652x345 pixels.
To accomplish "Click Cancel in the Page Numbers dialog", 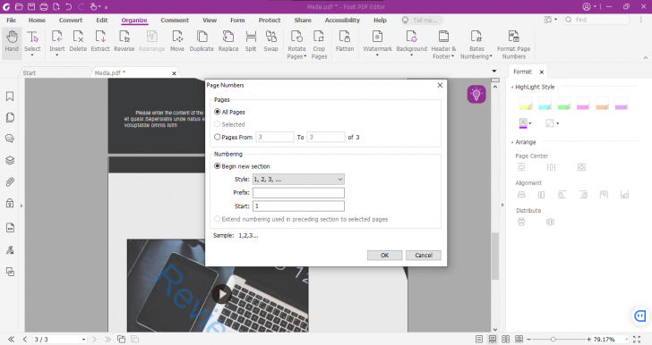I will pos(424,256).
